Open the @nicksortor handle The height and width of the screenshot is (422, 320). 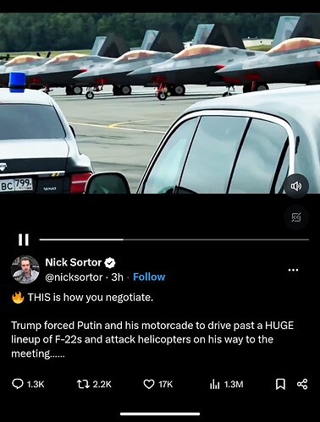click(x=74, y=277)
